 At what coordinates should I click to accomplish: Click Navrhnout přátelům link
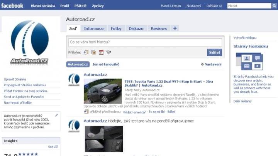tap(18, 102)
